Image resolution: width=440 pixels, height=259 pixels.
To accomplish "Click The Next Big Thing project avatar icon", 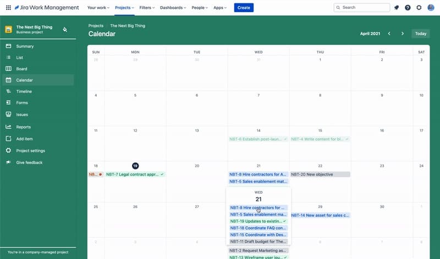I will [8, 30].
